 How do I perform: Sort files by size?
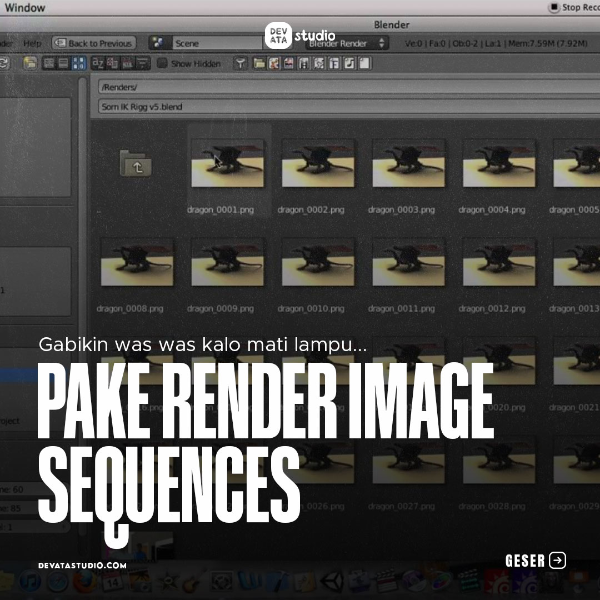pyautogui.click(x=142, y=63)
